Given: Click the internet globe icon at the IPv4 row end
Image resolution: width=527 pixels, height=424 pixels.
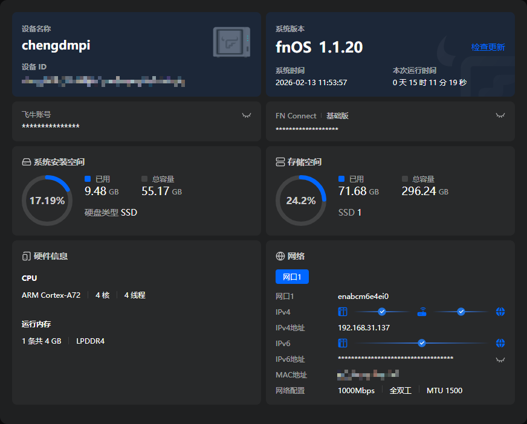Looking at the screenshot, I should [x=500, y=312].
